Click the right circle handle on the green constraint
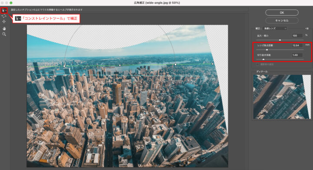313x170 pixels. [x=176, y=64]
